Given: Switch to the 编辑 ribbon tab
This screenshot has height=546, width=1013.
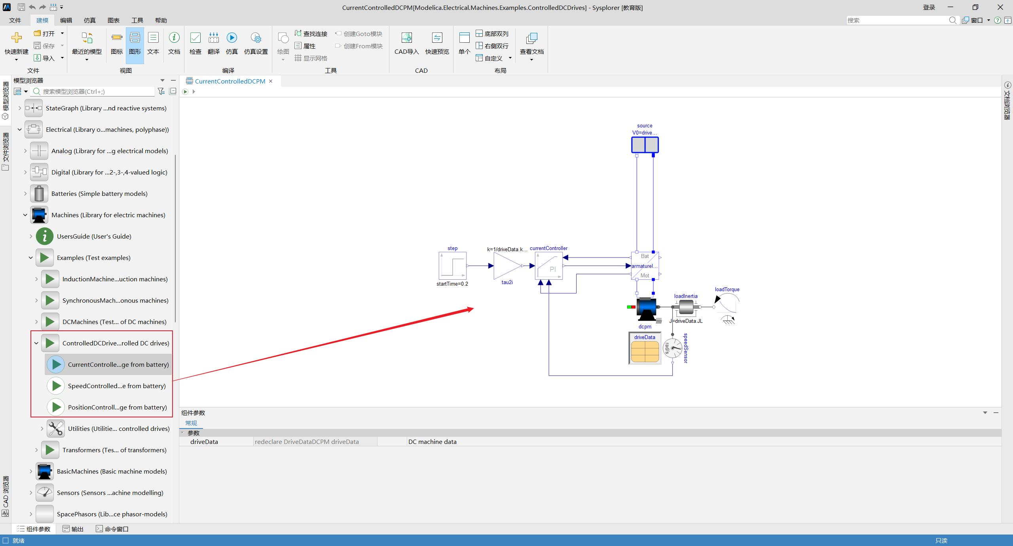Looking at the screenshot, I should 66,20.
